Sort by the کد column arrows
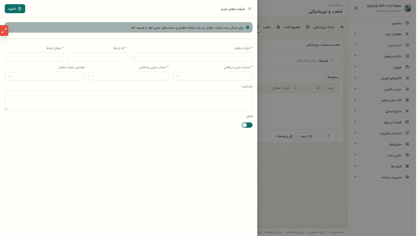The height and width of the screenshot is (236, 420). [295, 88]
